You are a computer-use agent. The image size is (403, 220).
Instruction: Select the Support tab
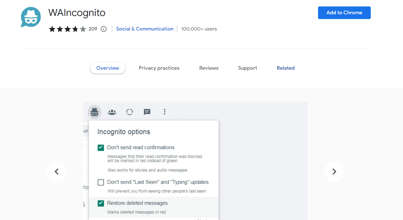click(247, 68)
